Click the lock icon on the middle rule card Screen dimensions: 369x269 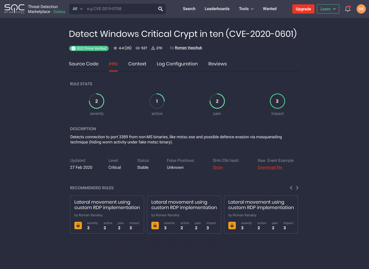[155, 226]
